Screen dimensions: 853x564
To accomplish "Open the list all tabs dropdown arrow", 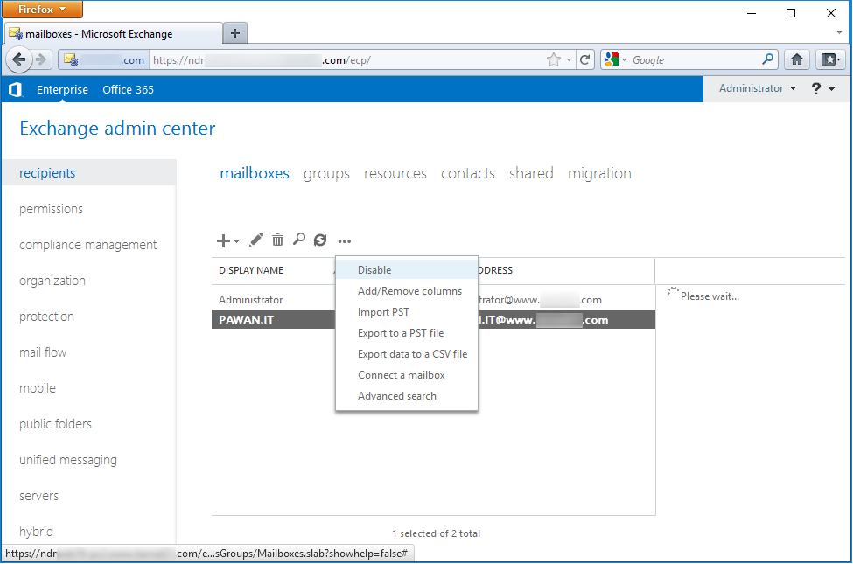I will click(x=839, y=33).
